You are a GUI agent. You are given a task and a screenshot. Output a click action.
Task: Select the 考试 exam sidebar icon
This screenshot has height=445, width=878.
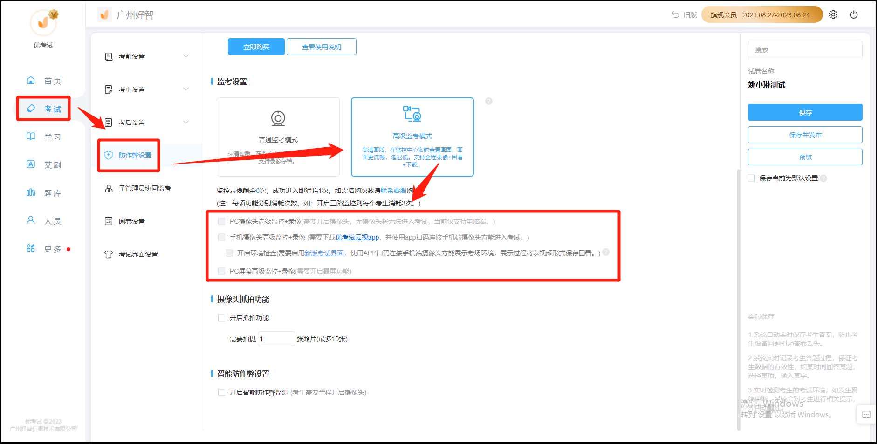[30, 108]
